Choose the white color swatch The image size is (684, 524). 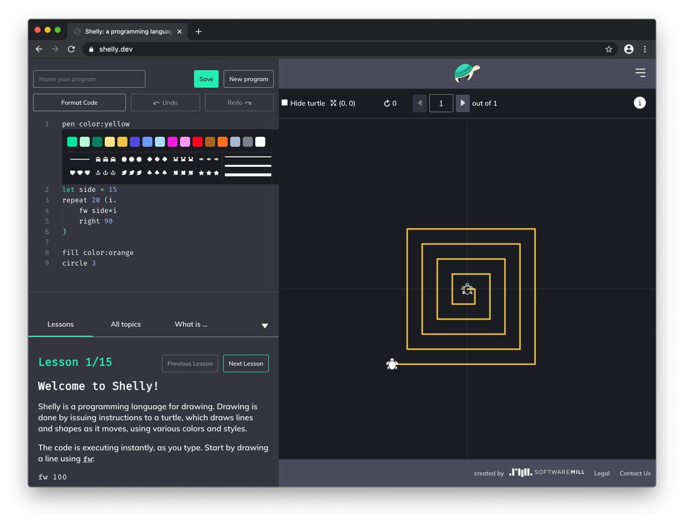coord(260,142)
